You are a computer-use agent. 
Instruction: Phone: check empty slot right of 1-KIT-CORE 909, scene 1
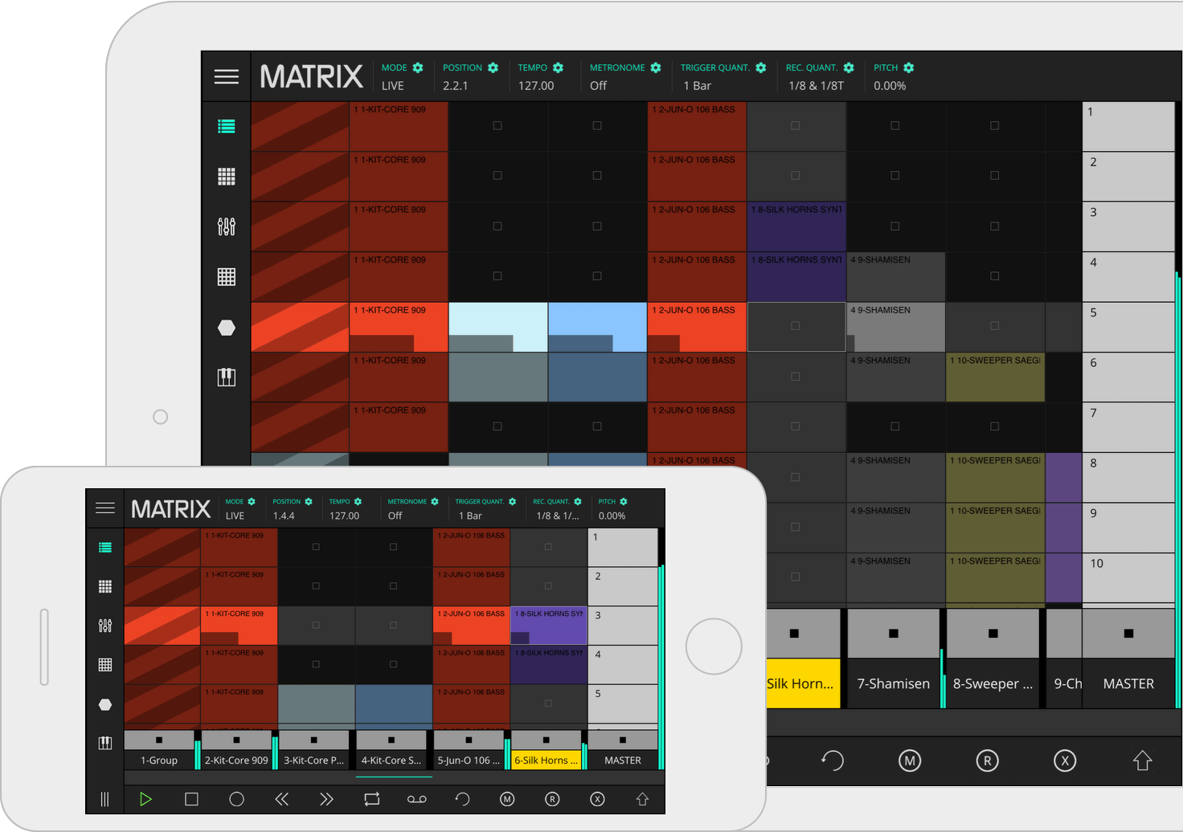pos(316,547)
